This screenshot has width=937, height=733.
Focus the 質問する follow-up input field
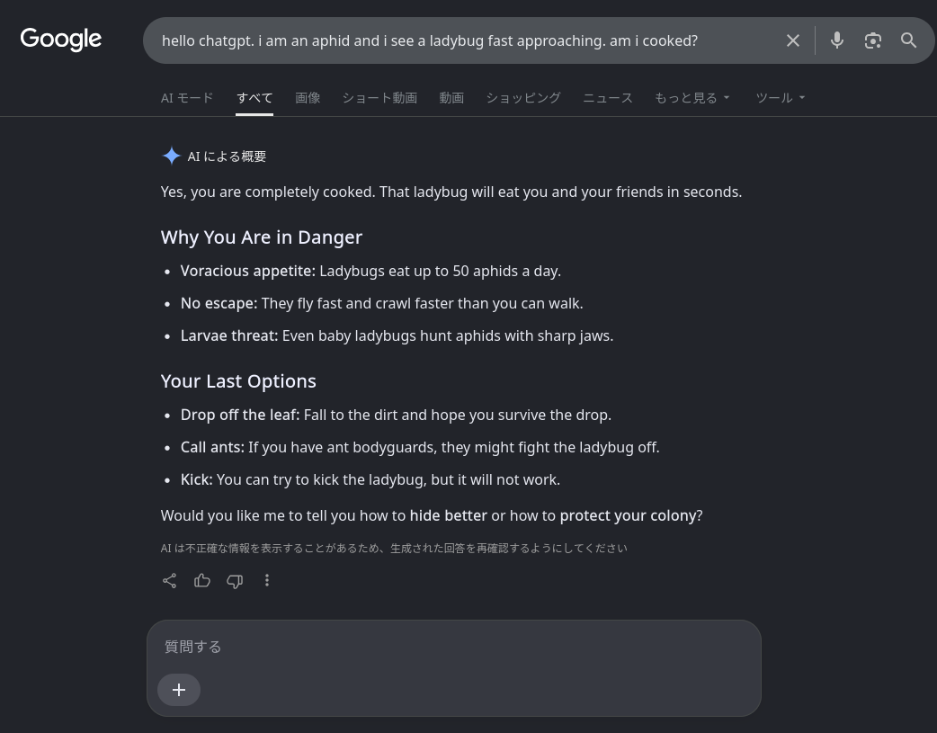(x=454, y=647)
